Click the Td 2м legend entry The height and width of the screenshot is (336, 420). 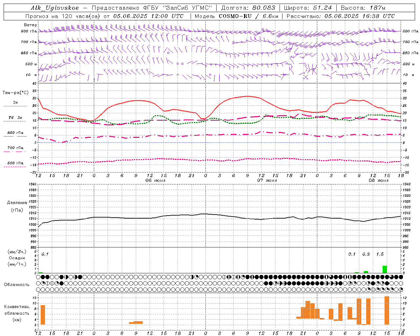pyautogui.click(x=15, y=117)
